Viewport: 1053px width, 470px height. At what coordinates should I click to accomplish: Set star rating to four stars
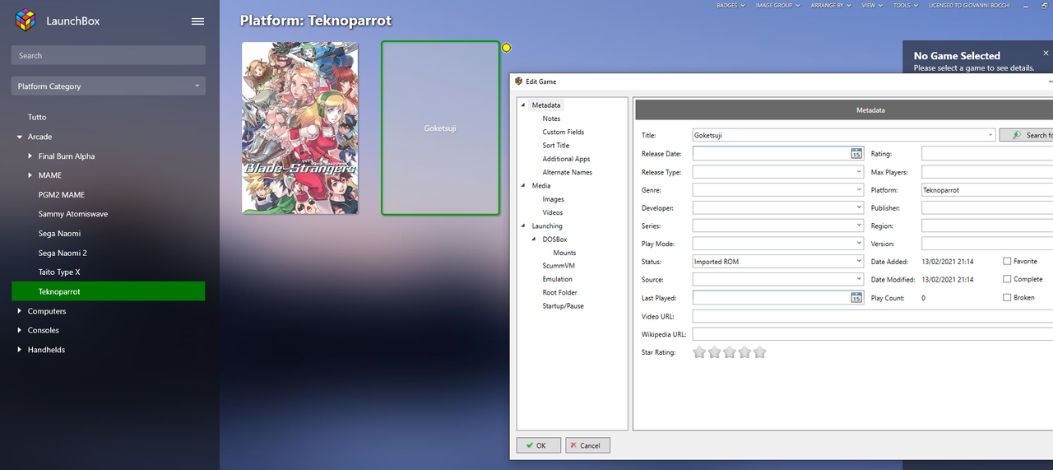(x=745, y=352)
